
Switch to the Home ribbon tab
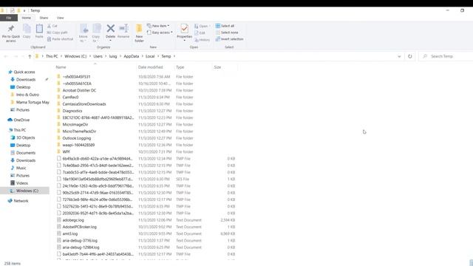(x=27, y=18)
